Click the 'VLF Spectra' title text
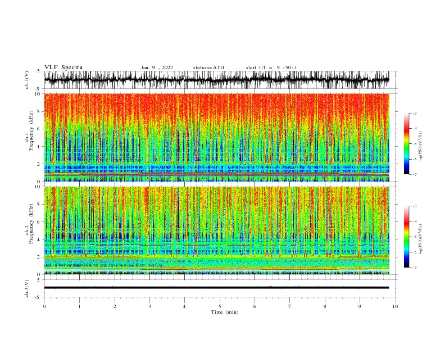This screenshot has width=445, height=344. 63,67
